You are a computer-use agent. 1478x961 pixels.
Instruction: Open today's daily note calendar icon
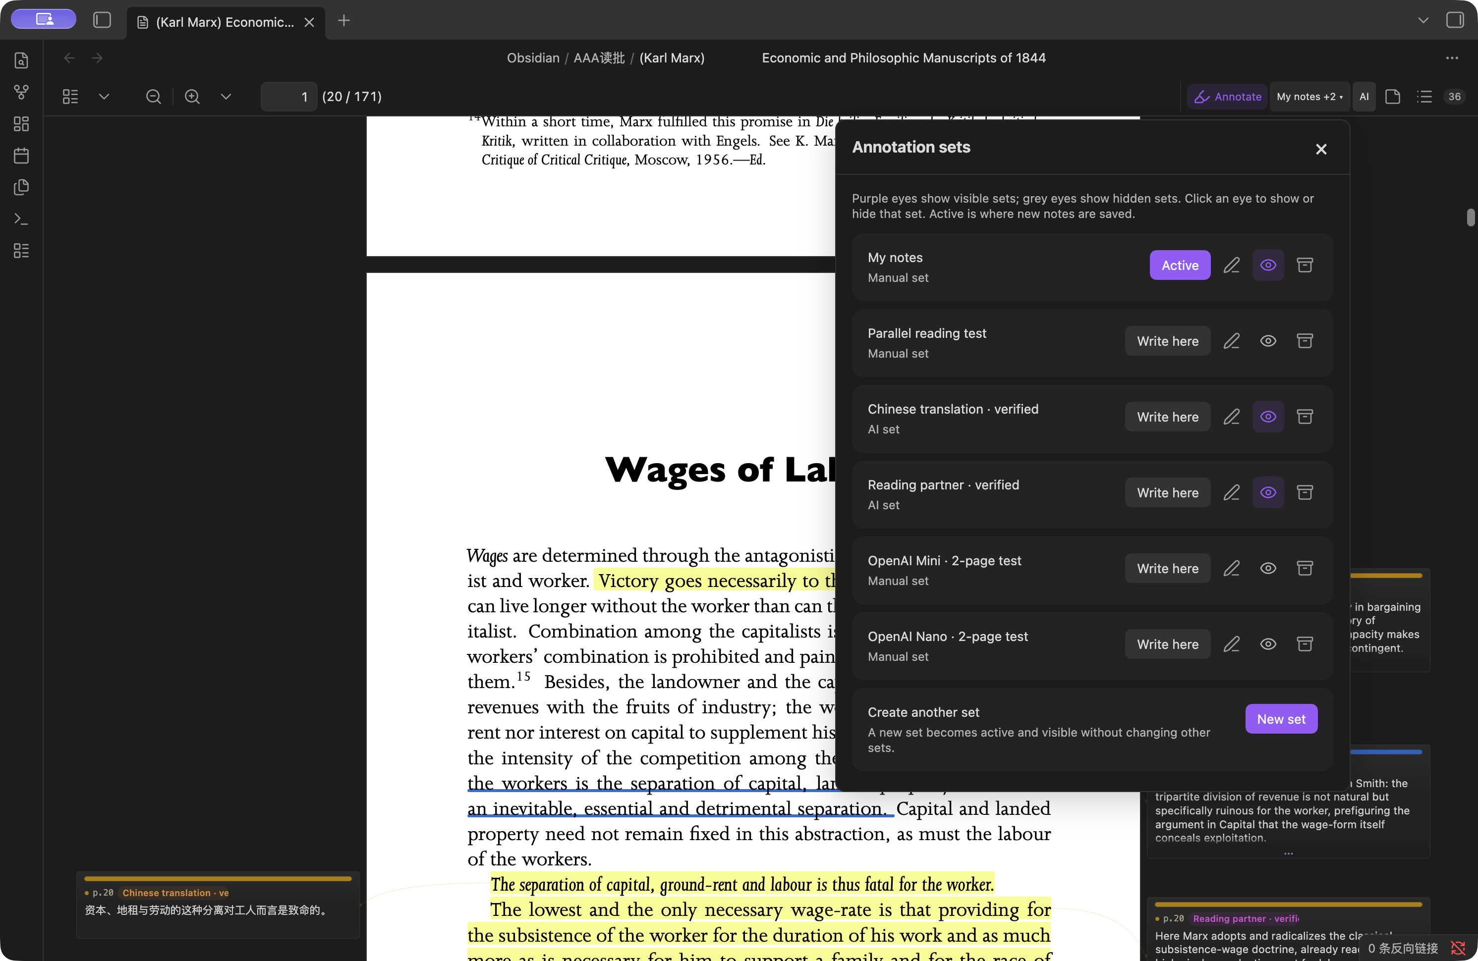(x=22, y=155)
